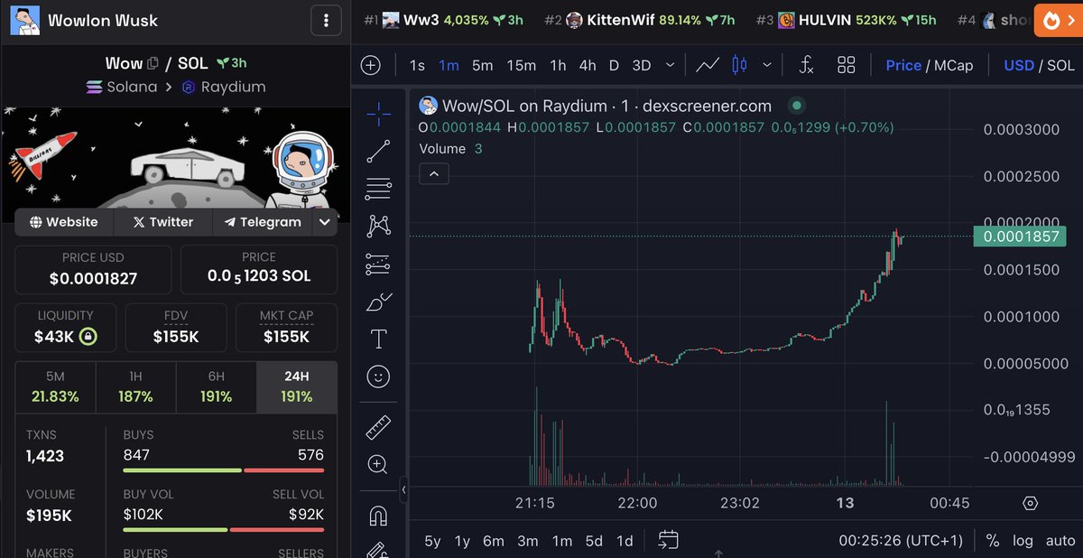This screenshot has height=558, width=1083.
Task: Set chart range to 1d
Action: (x=625, y=541)
